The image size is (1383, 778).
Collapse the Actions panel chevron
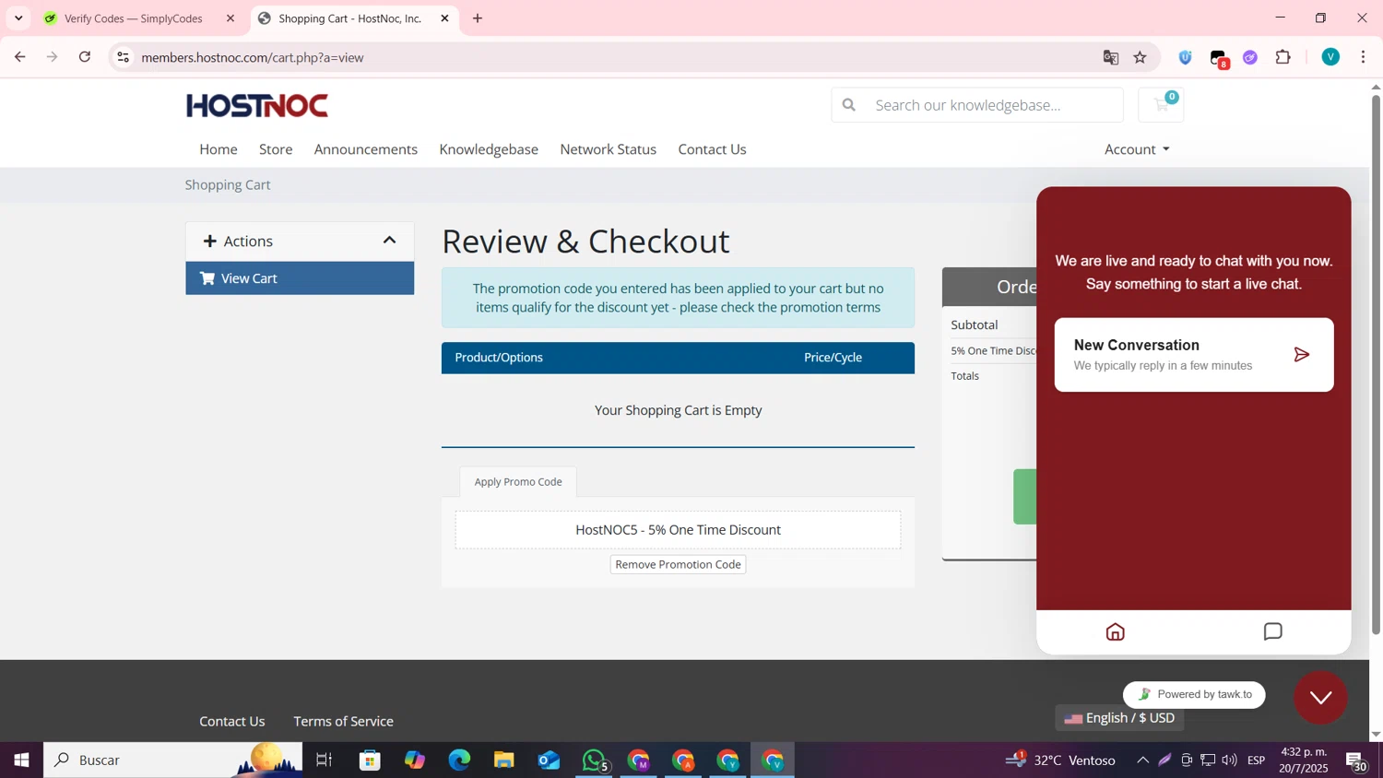(389, 241)
